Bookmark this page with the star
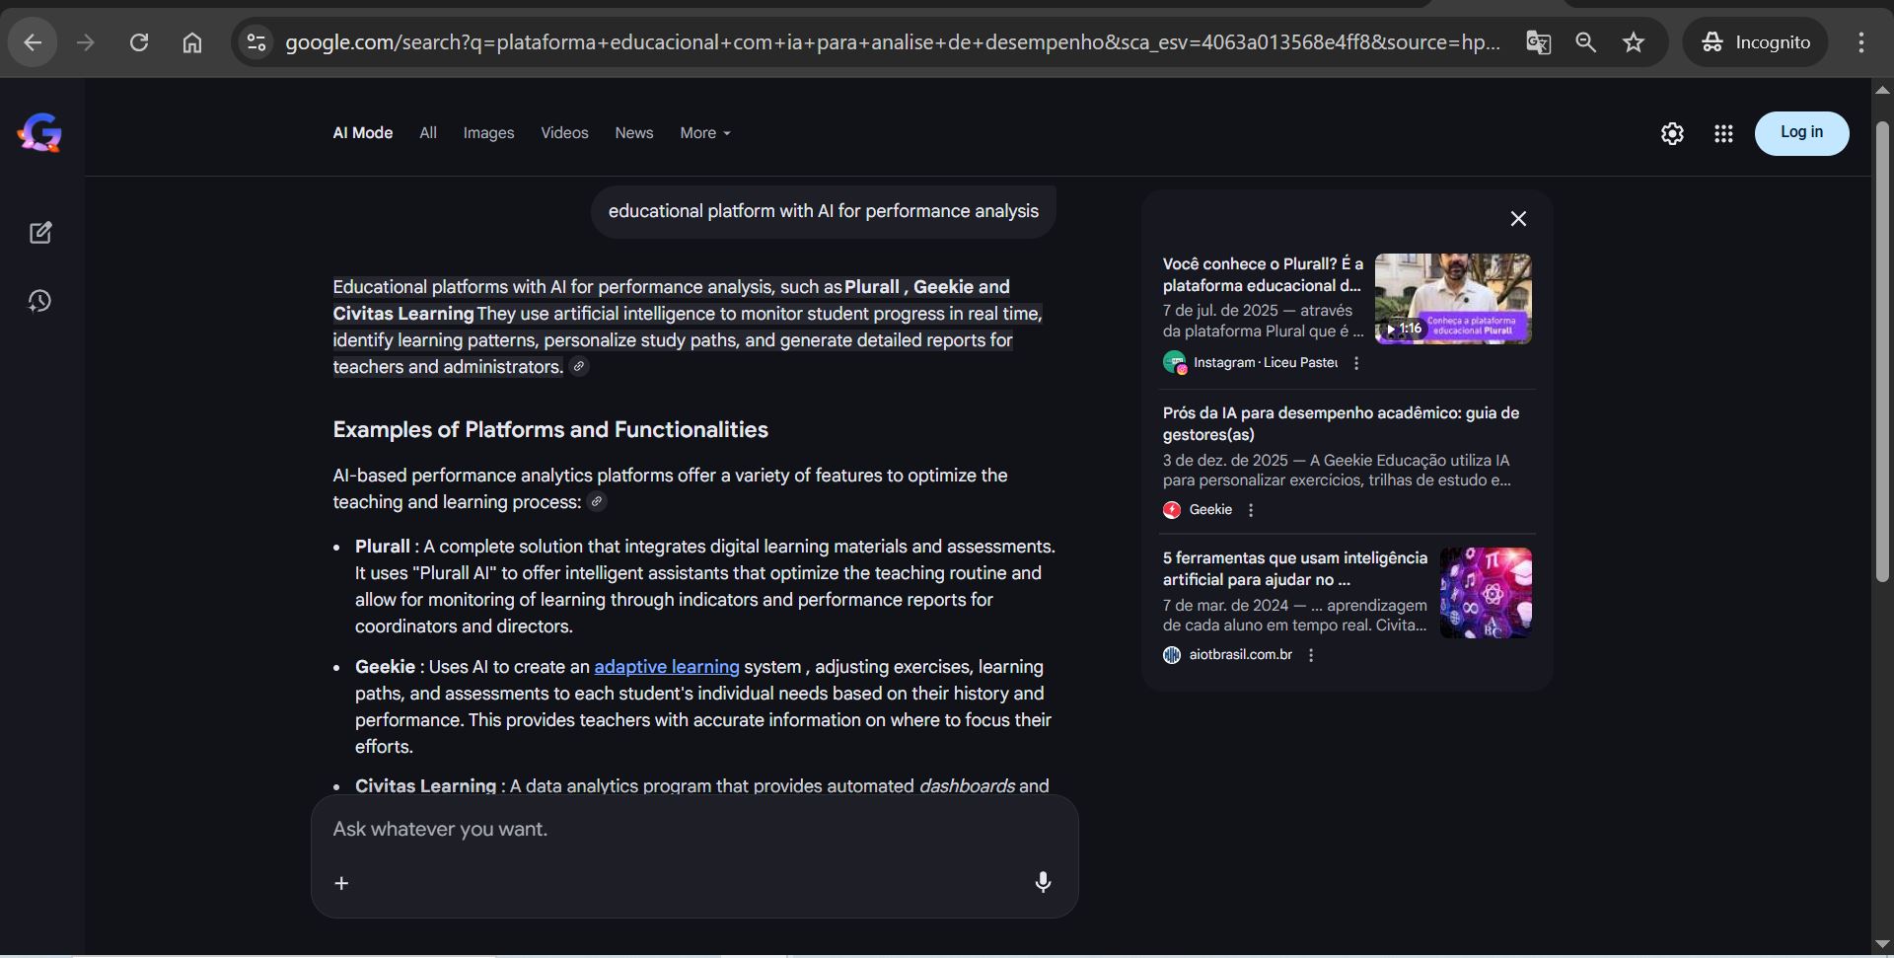The width and height of the screenshot is (1894, 958). click(x=1634, y=42)
